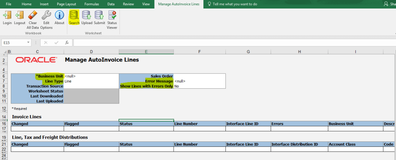Select column G header
The height and width of the screenshot is (160, 396).
[x=248, y=52]
